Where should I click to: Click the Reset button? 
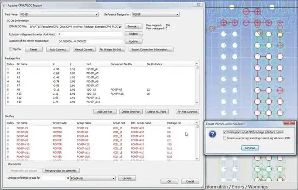click(x=34, y=49)
